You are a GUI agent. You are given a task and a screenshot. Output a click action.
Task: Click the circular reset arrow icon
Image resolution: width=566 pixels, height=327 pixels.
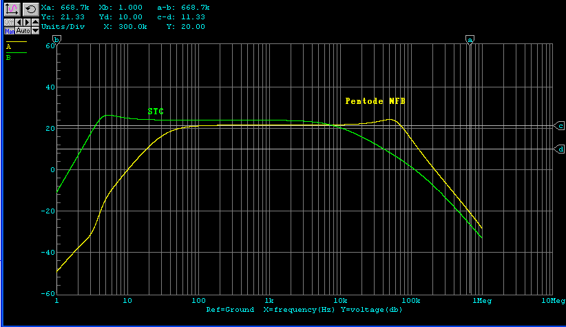coord(30,9)
